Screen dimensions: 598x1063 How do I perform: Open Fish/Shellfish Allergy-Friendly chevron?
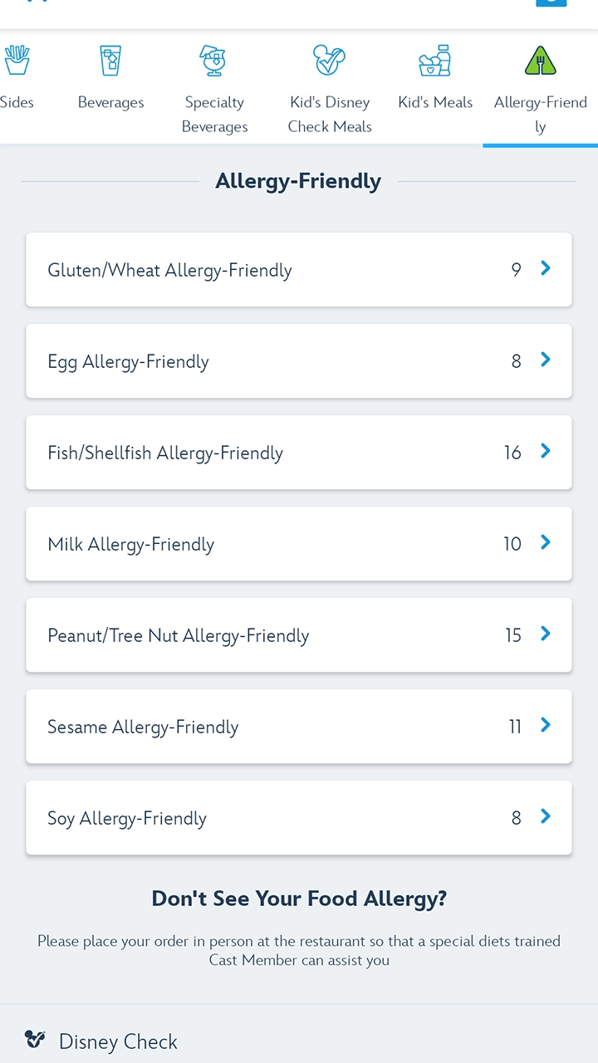tap(546, 451)
